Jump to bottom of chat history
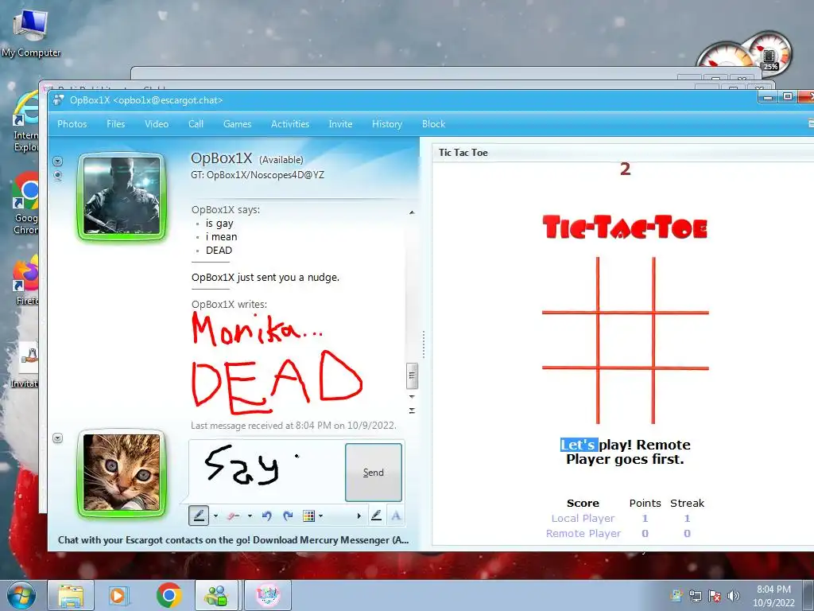814x611 pixels. click(x=412, y=411)
